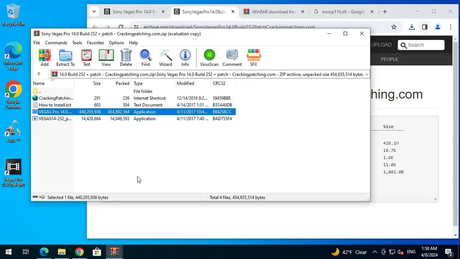The image size is (460, 259).
Task: Expand the WinRAR address path dropdown
Action: coord(367,74)
